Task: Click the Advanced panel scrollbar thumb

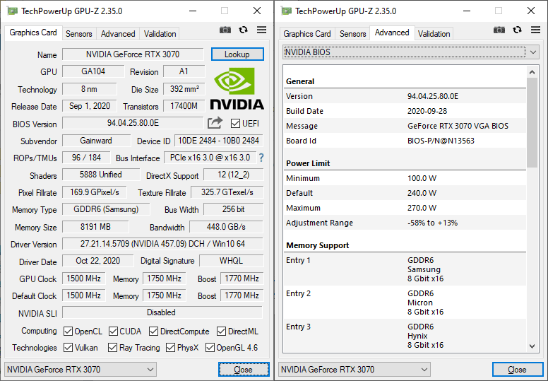Action: 532,122
